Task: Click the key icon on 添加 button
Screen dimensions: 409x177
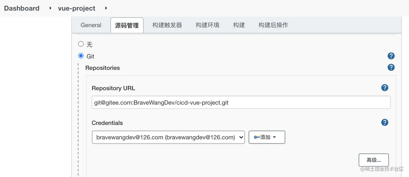Action: pyautogui.click(x=257, y=137)
